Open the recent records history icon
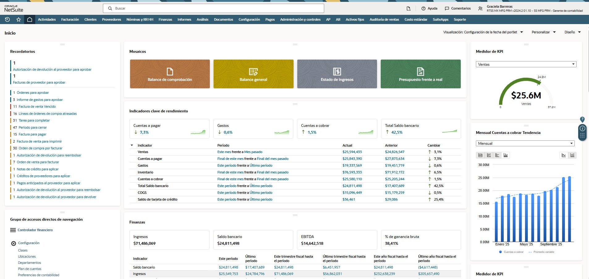Viewport: 589px width, 279px height. click(x=7, y=19)
